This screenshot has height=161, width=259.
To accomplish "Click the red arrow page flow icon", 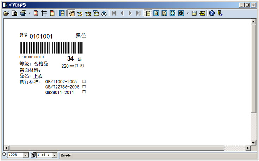I will click(52, 13).
